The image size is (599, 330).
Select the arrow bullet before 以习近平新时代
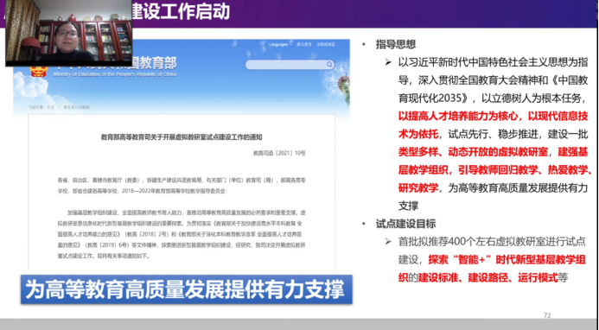click(388, 62)
